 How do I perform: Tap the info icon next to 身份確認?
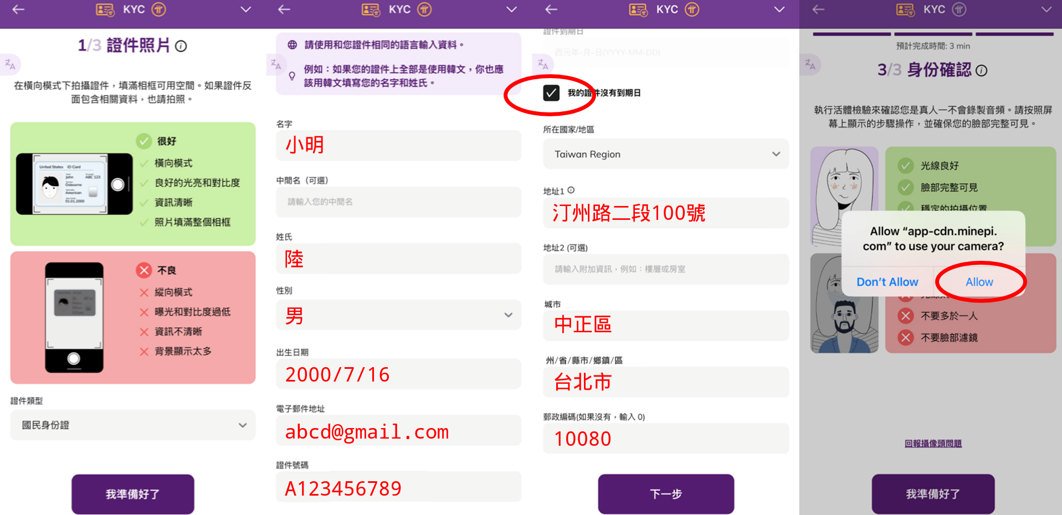click(982, 71)
